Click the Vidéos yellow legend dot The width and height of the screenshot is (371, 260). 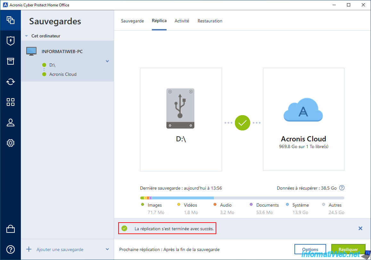(x=179, y=204)
